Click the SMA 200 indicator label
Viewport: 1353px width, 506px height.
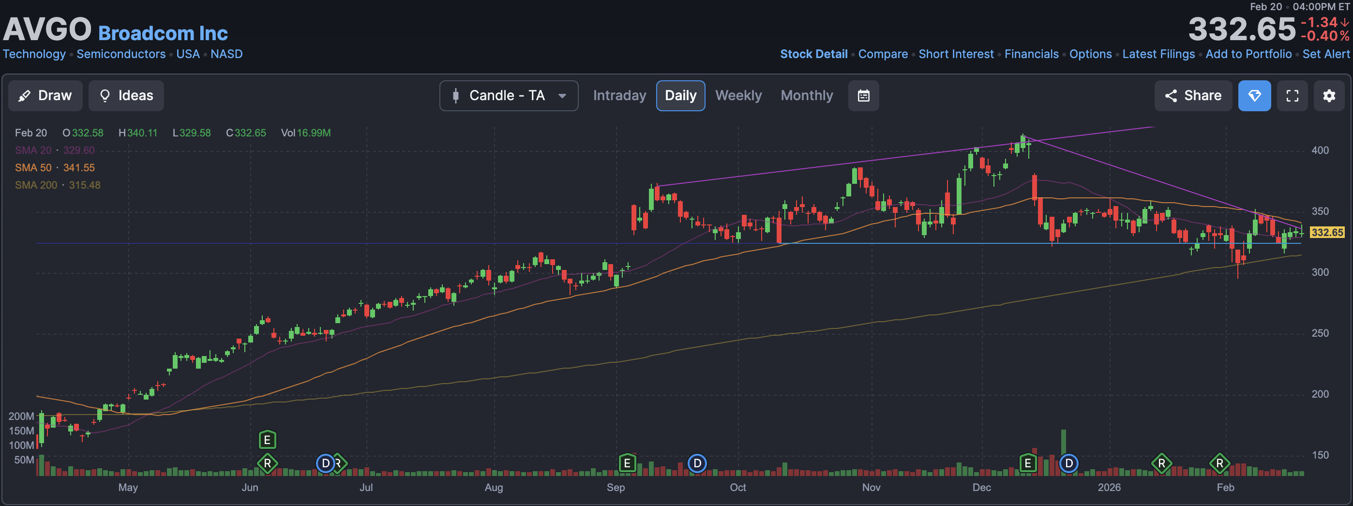36,185
